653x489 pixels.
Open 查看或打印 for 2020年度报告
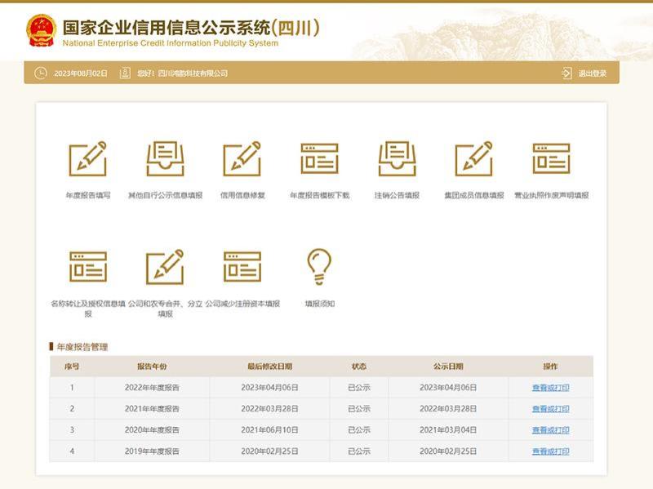click(x=550, y=430)
